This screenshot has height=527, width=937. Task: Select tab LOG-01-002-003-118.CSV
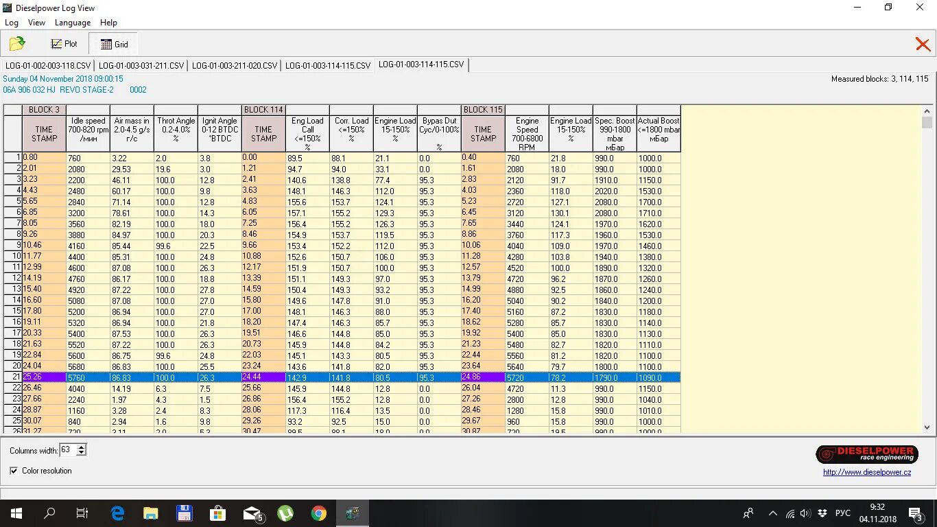point(48,65)
